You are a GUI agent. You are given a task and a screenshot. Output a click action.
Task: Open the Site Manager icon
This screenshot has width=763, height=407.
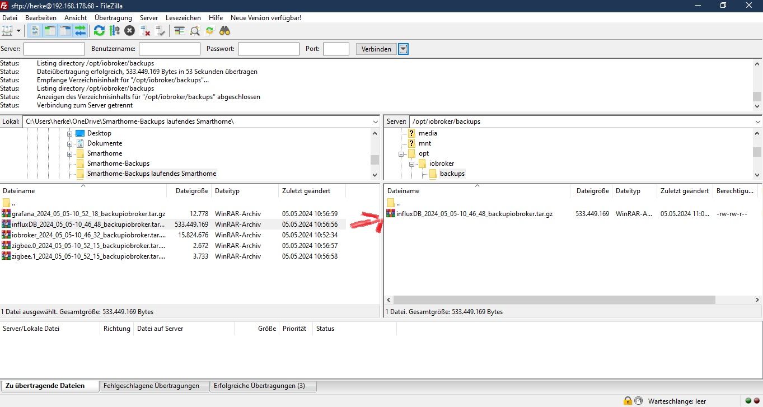(x=7, y=31)
